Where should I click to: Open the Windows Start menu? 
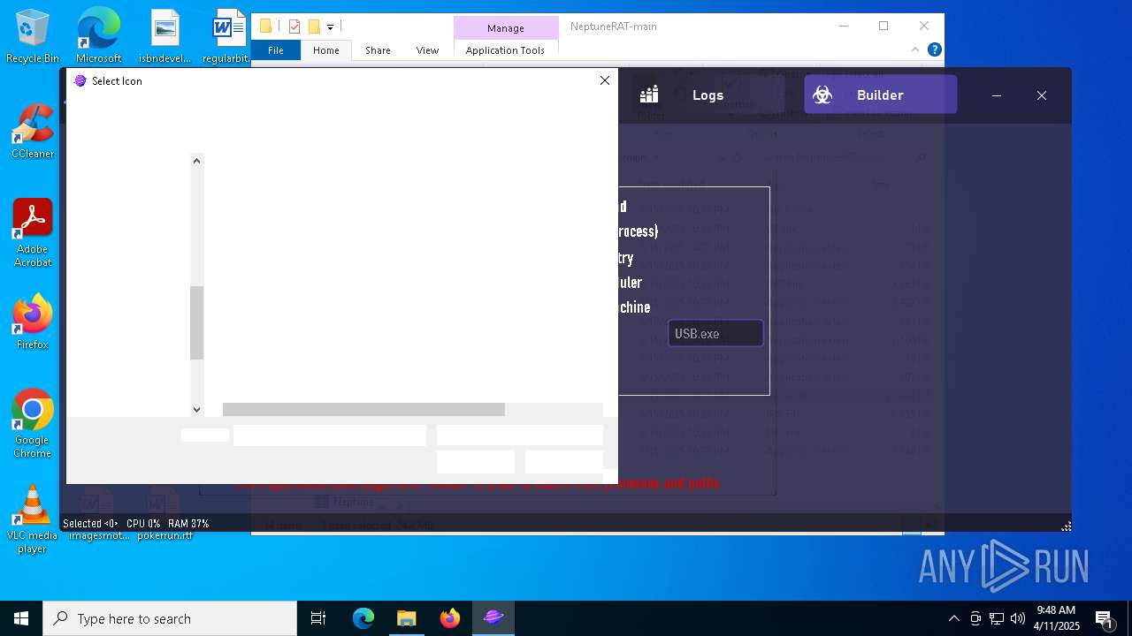(x=21, y=618)
